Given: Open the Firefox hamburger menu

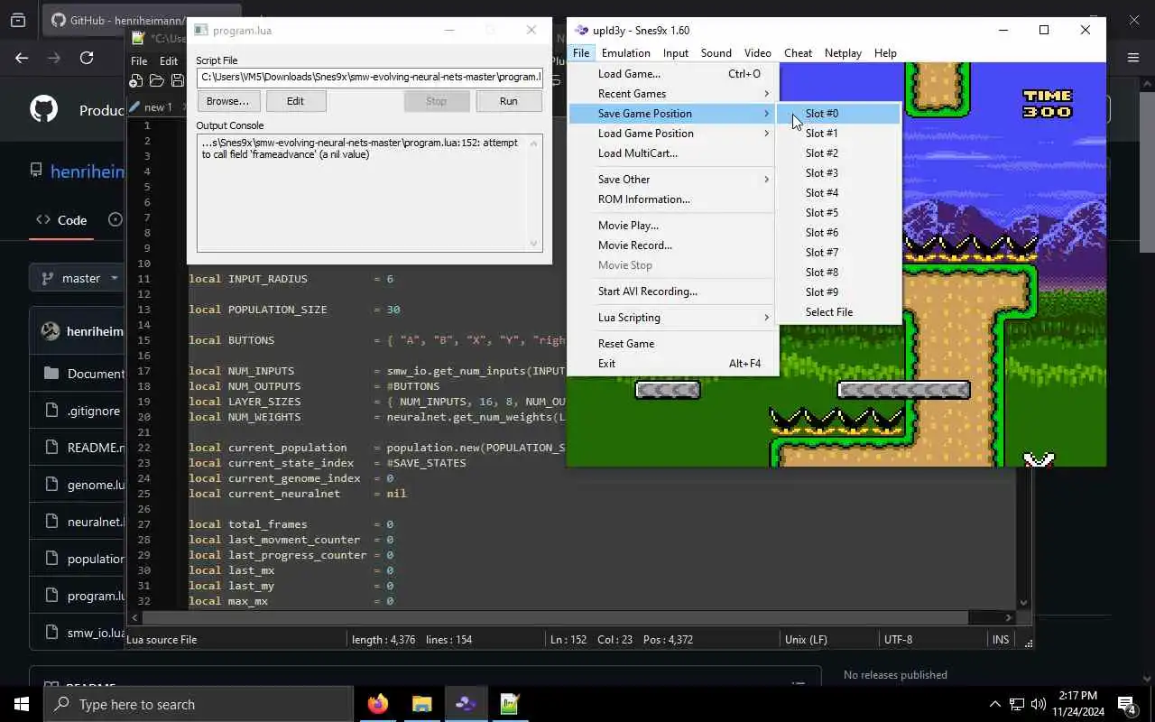Looking at the screenshot, I should (1133, 58).
